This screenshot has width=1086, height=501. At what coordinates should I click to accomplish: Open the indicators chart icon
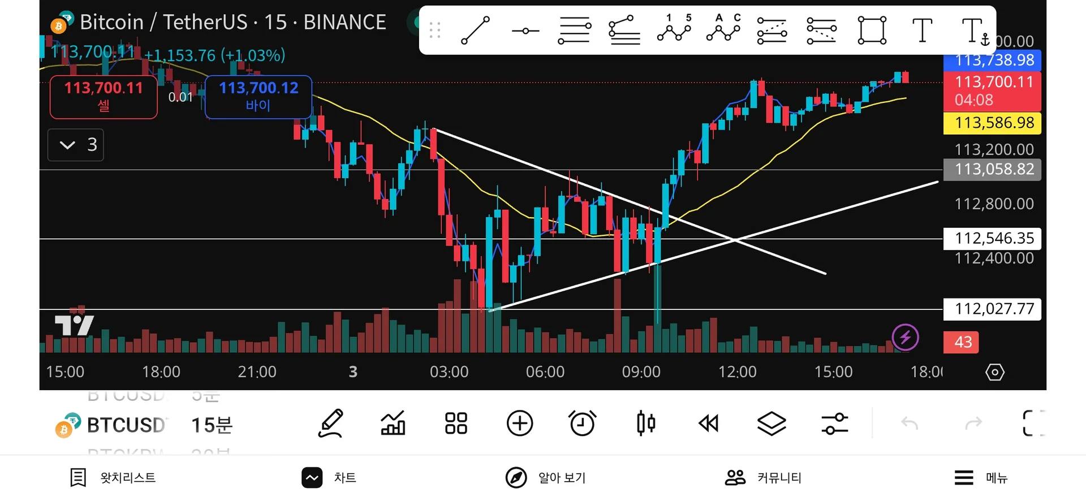393,424
